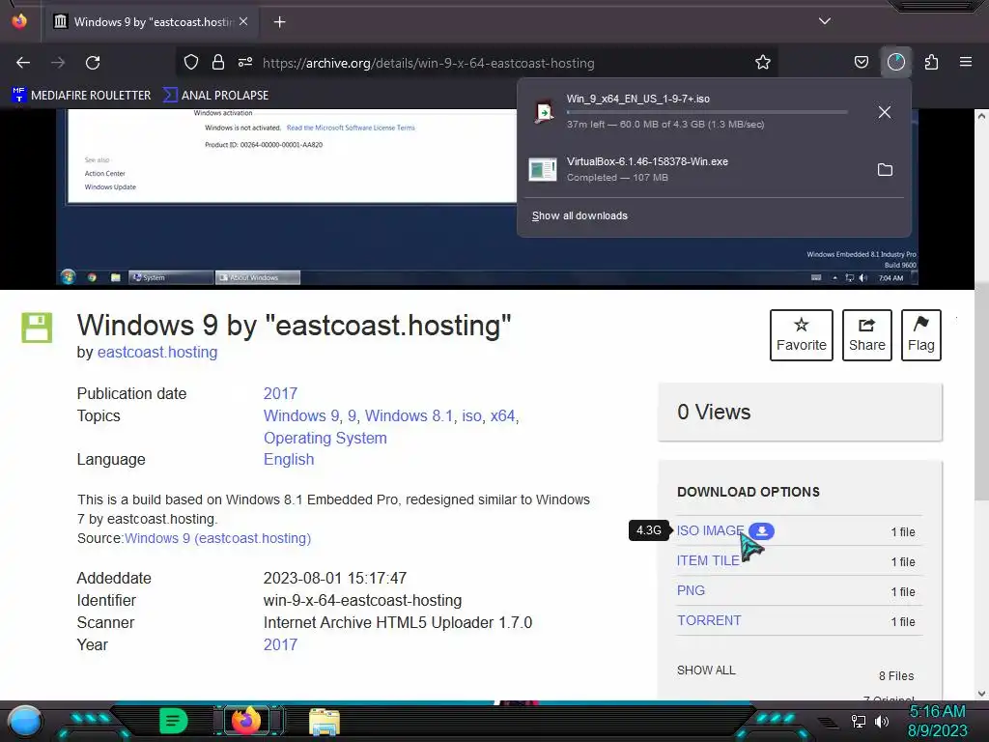Click the 0 Views counter box
The image size is (989, 742).
[x=800, y=412]
